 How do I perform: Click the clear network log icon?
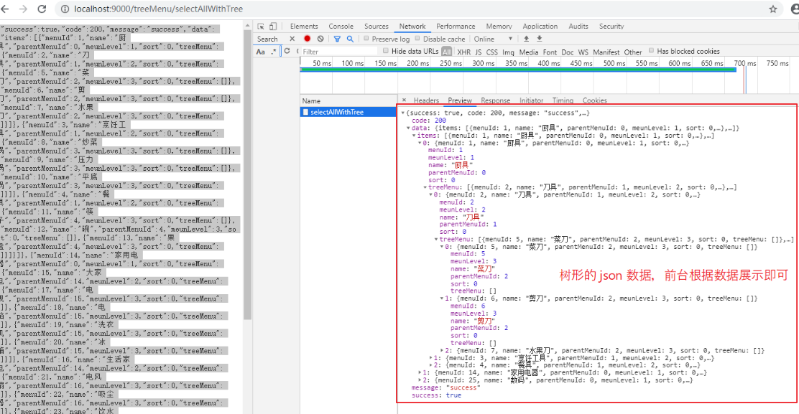click(320, 37)
